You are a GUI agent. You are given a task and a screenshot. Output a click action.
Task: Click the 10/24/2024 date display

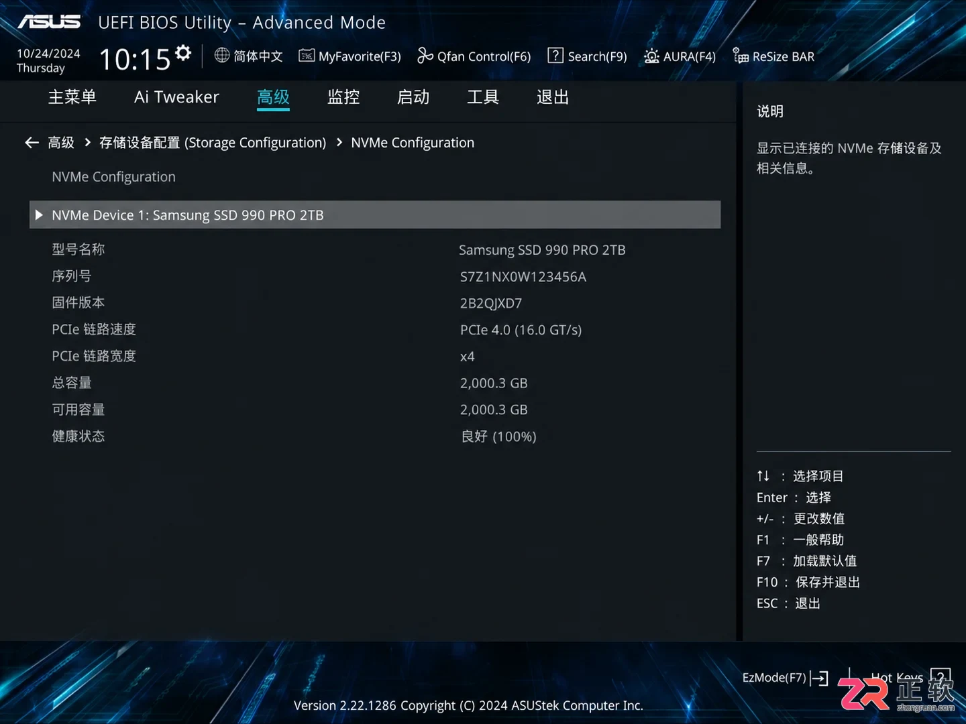(48, 54)
